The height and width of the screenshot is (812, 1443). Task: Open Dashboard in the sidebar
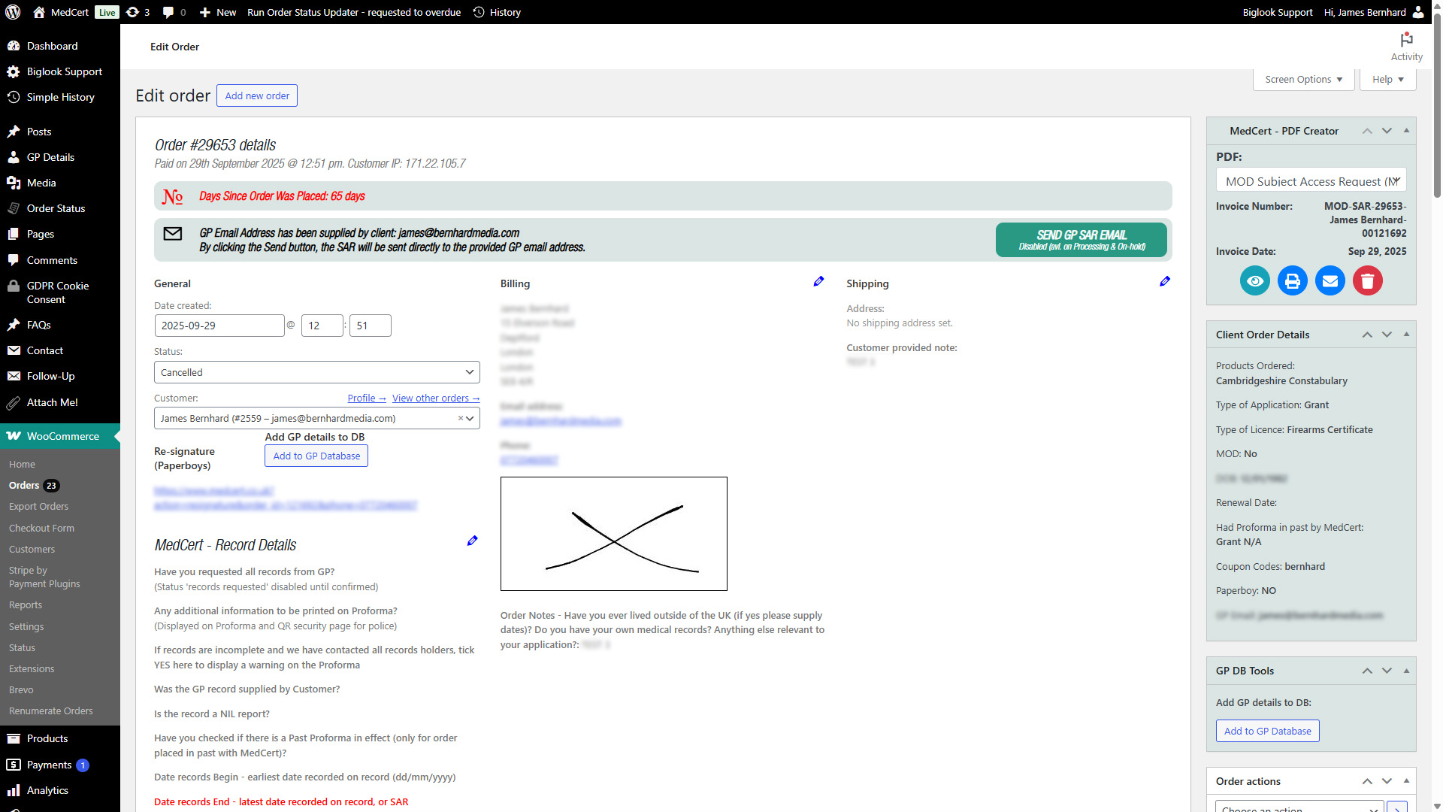click(x=60, y=46)
